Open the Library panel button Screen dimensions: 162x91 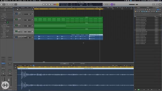coord(2,5)
